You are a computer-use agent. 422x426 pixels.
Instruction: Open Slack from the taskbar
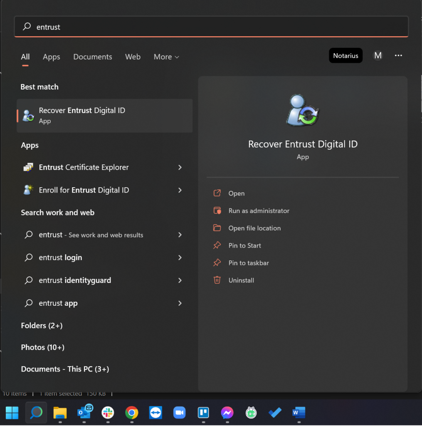(x=108, y=412)
